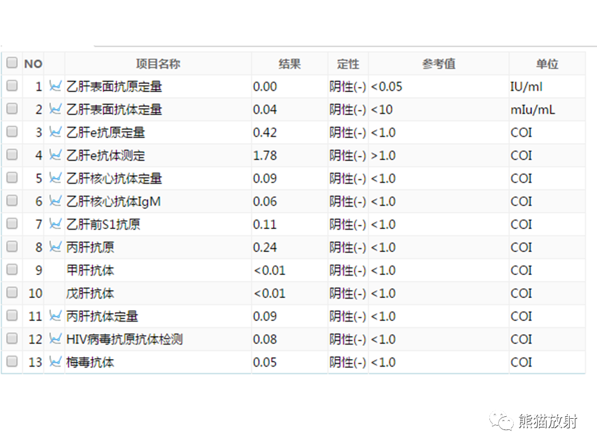Open trend chart icon for 乙肝e抗原定量
The height and width of the screenshot is (448, 597).
55,132
